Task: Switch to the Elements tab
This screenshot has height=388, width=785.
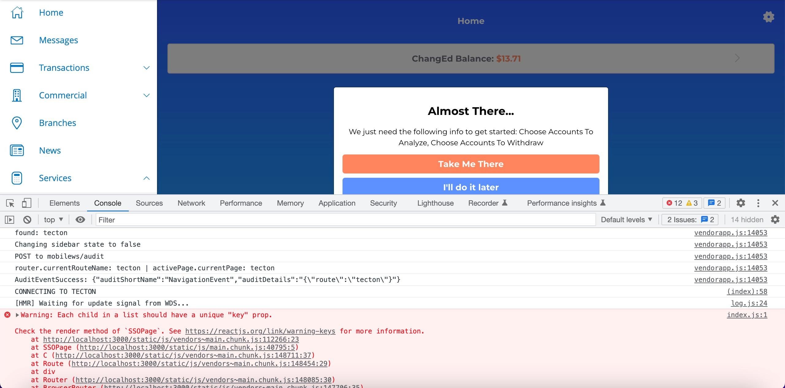Action: pos(64,203)
